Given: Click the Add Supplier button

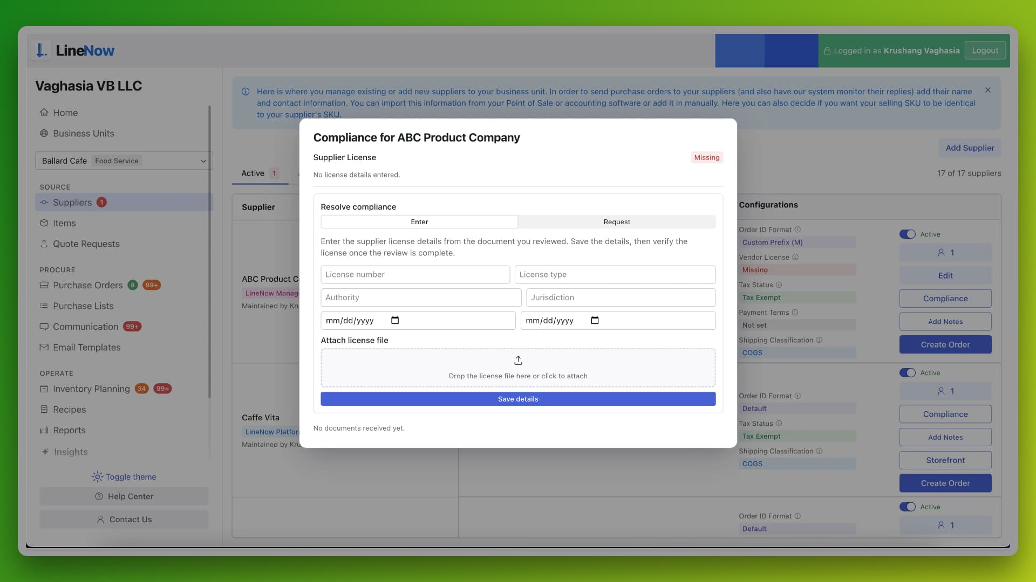Looking at the screenshot, I should (970, 148).
